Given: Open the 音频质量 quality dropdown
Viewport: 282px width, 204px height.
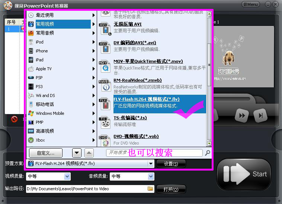Looking at the screenshot, I should (x=151, y=177).
